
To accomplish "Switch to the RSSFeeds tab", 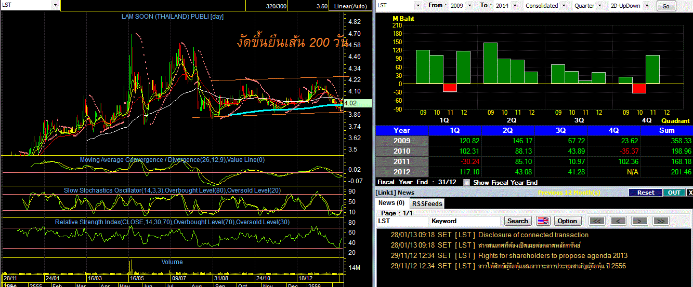I will pyautogui.click(x=427, y=204).
